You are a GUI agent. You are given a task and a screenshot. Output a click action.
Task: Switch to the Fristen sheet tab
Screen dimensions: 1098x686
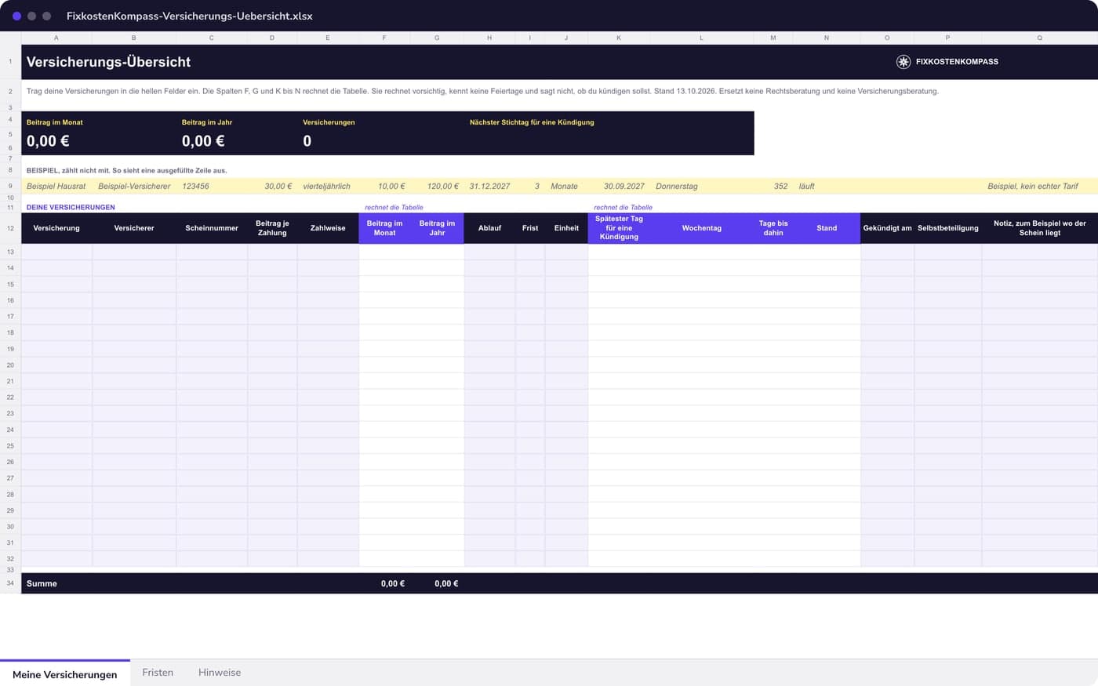tap(158, 673)
